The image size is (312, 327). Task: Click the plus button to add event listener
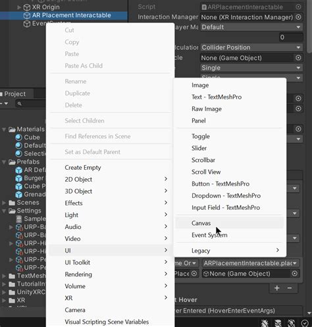pyautogui.click(x=277, y=288)
